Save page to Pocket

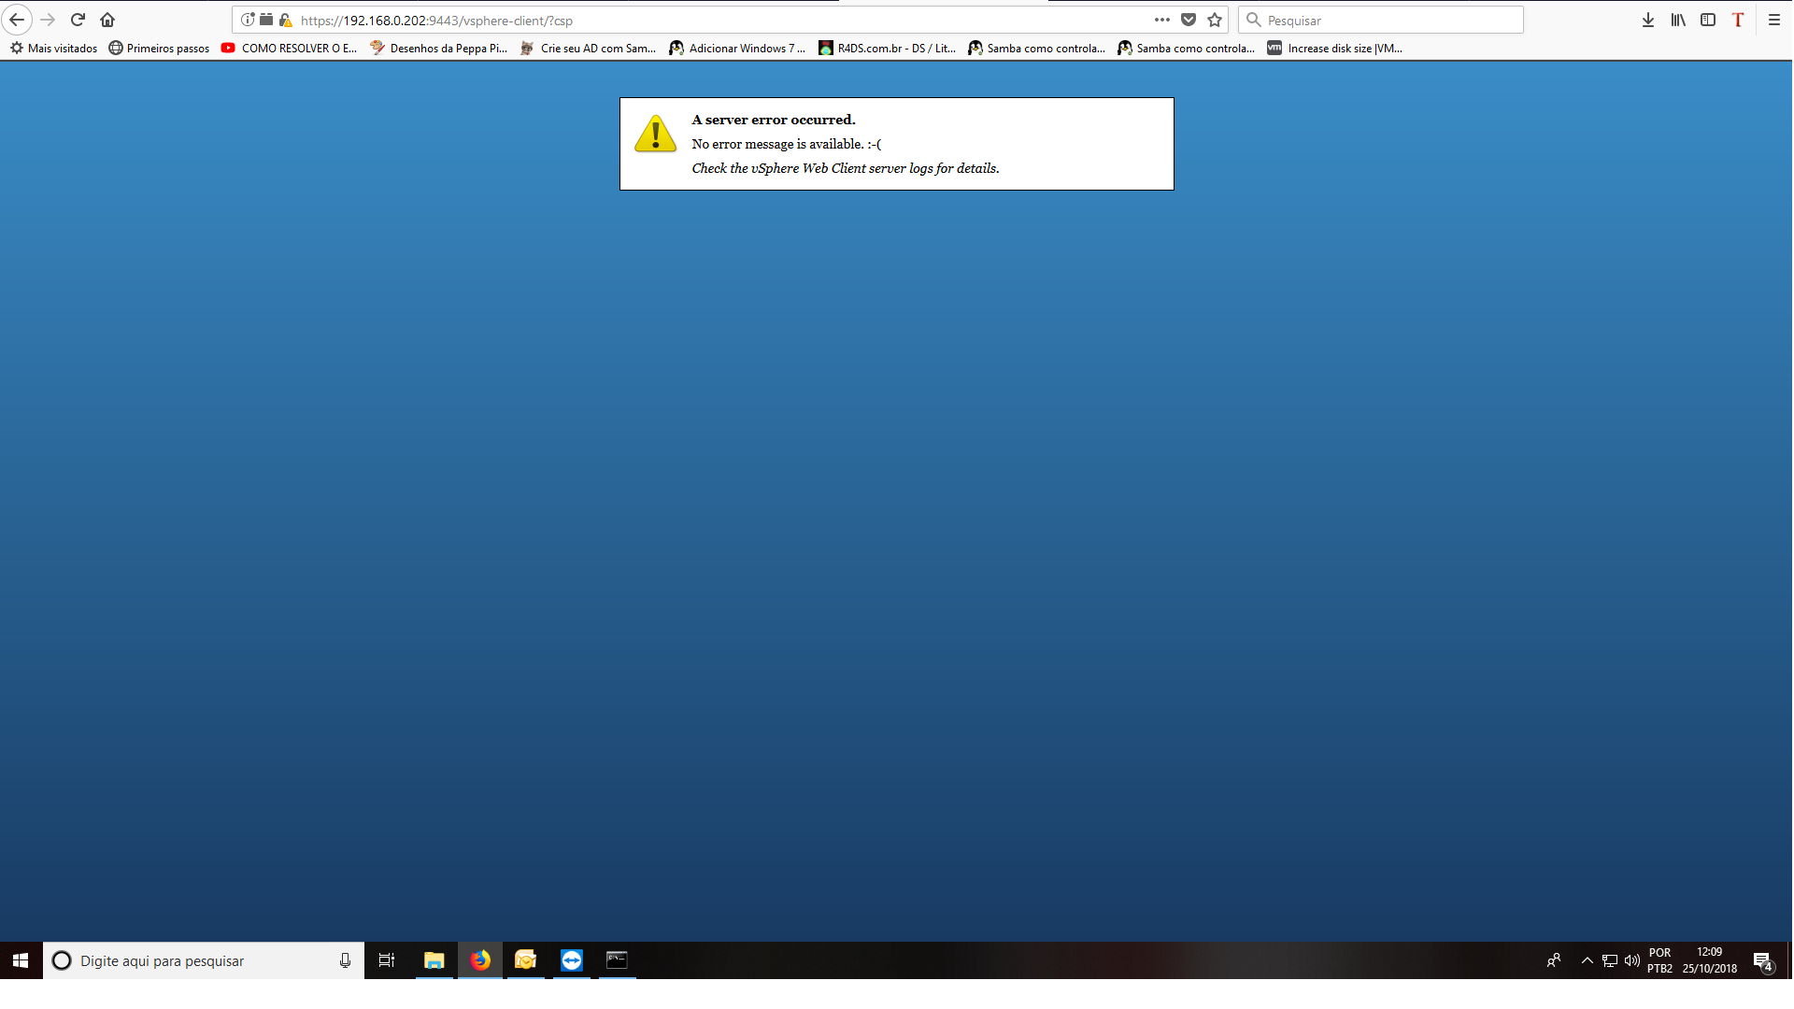[1189, 20]
